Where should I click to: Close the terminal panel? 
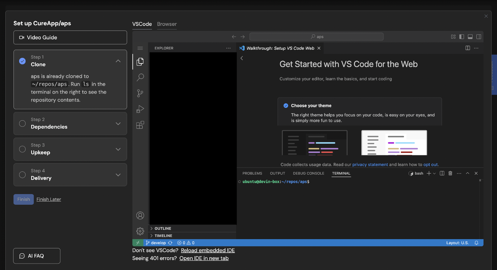[x=476, y=173]
